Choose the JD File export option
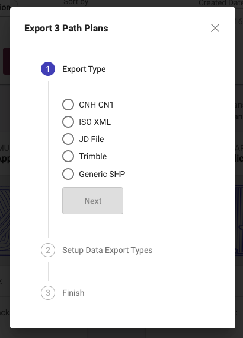 (68, 139)
